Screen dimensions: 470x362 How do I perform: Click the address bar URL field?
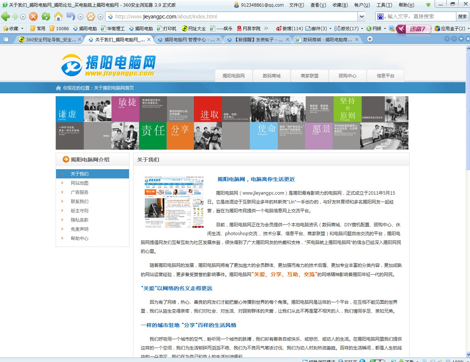click(x=232, y=17)
